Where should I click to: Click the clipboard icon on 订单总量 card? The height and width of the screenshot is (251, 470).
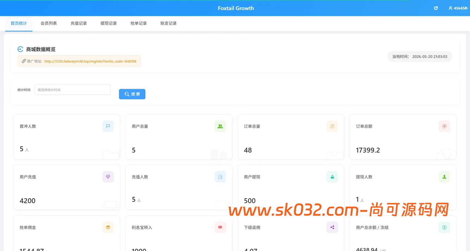332,126
